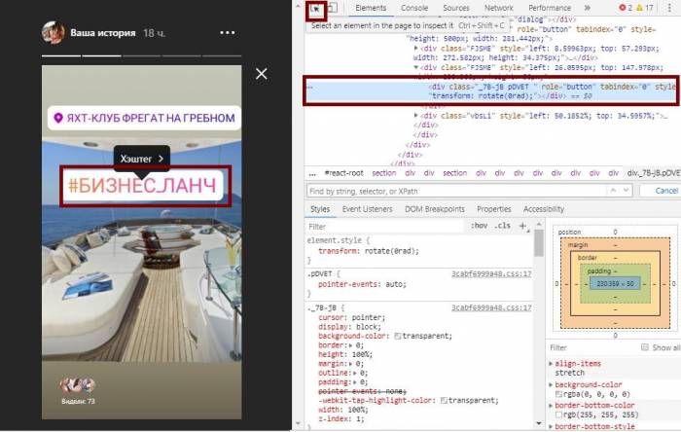
Task: Expand the div class="vbsLi" node
Action: tap(409, 116)
